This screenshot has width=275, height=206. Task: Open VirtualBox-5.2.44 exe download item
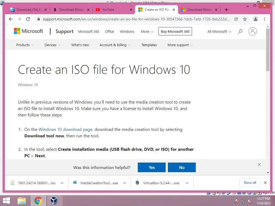click(x=157, y=183)
